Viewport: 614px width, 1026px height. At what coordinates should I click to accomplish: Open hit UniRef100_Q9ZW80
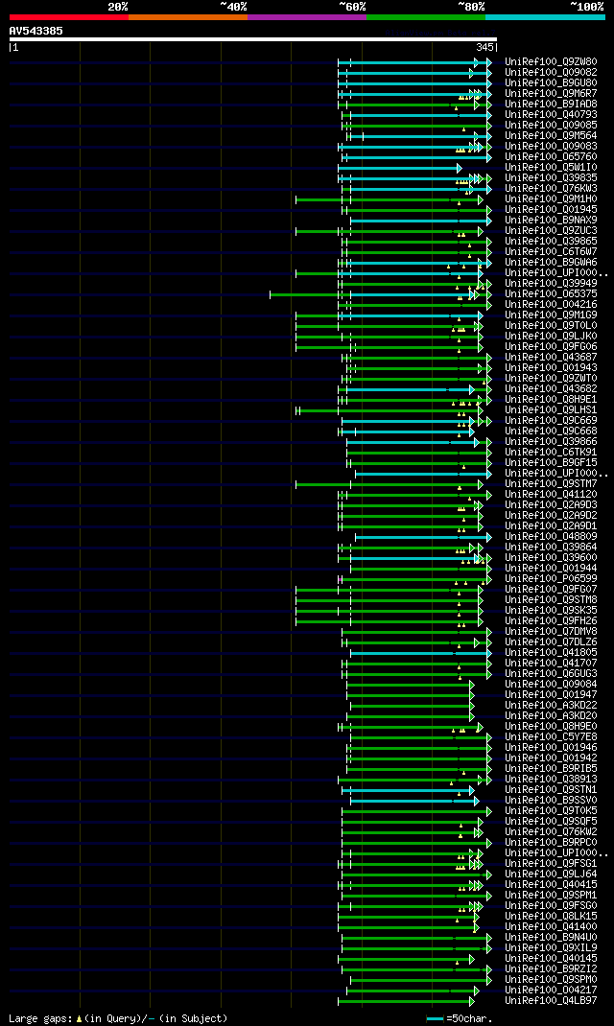551,62
